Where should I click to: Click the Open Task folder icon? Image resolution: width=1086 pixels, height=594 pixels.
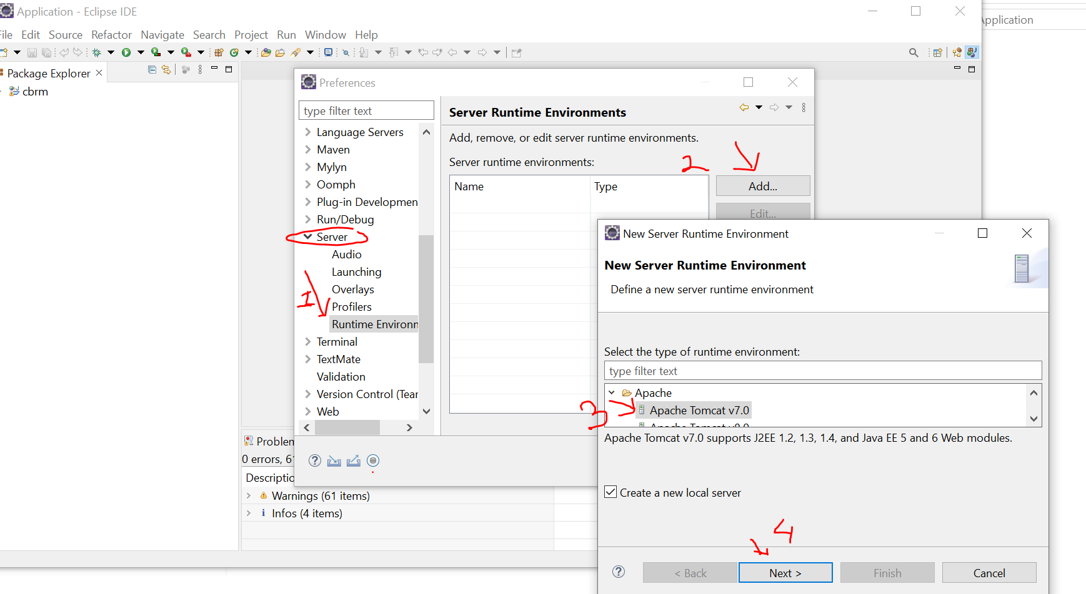[280, 52]
